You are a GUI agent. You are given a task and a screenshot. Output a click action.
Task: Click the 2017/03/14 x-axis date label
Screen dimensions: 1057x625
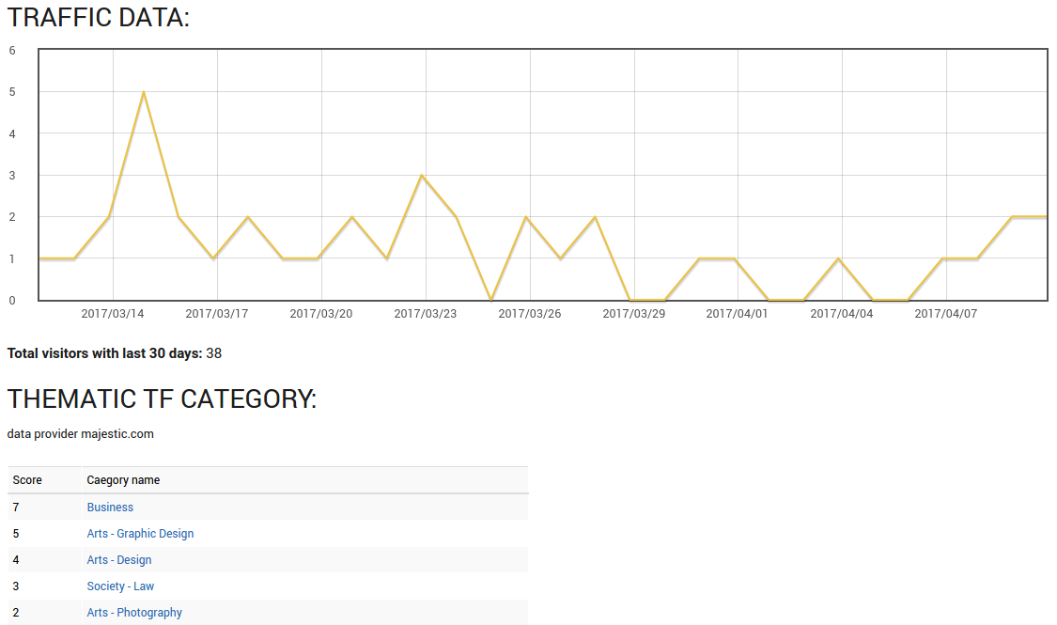(113, 314)
